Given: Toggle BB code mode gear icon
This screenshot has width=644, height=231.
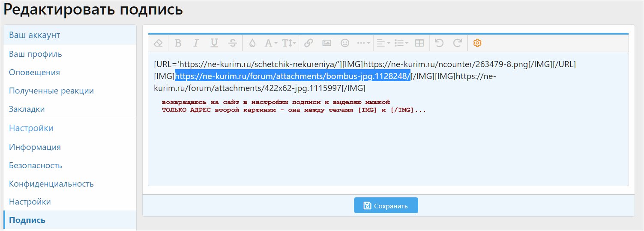Looking at the screenshot, I should click(x=477, y=43).
